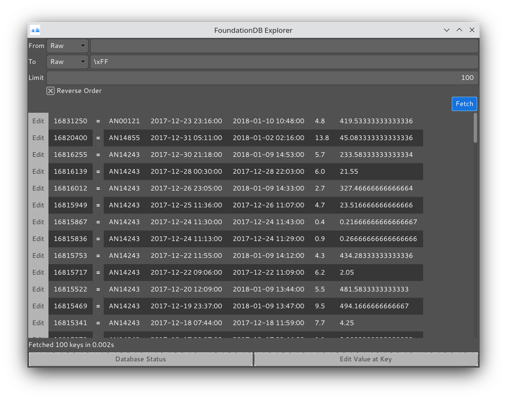Image resolution: width=507 pixels, height=400 pixels.
Task: Select key 16816255
Action: tap(70, 155)
